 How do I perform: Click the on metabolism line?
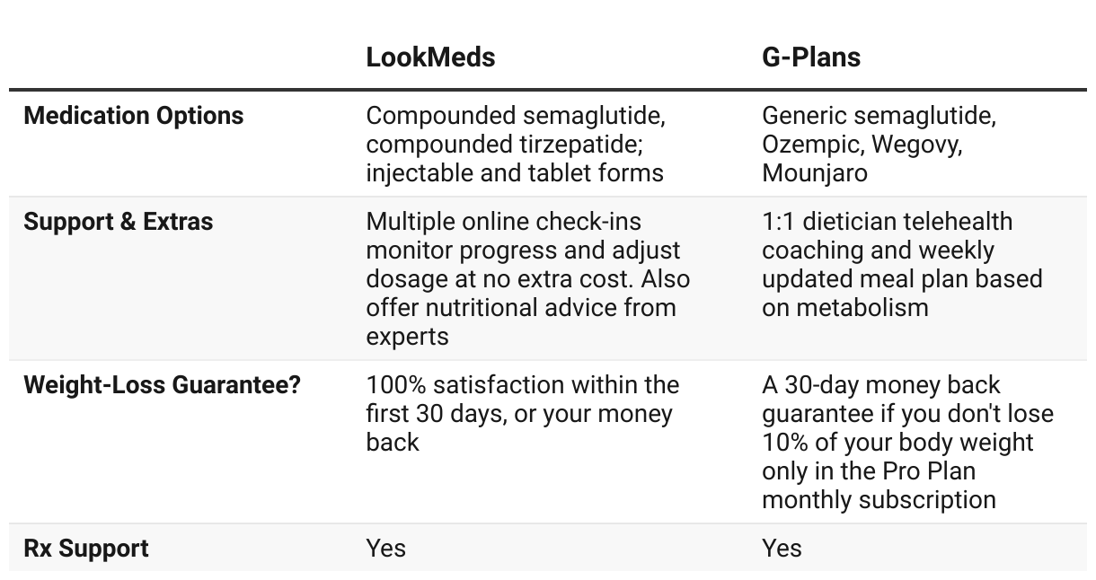pos(845,308)
